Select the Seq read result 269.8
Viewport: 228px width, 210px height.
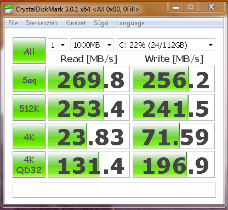[89, 79]
